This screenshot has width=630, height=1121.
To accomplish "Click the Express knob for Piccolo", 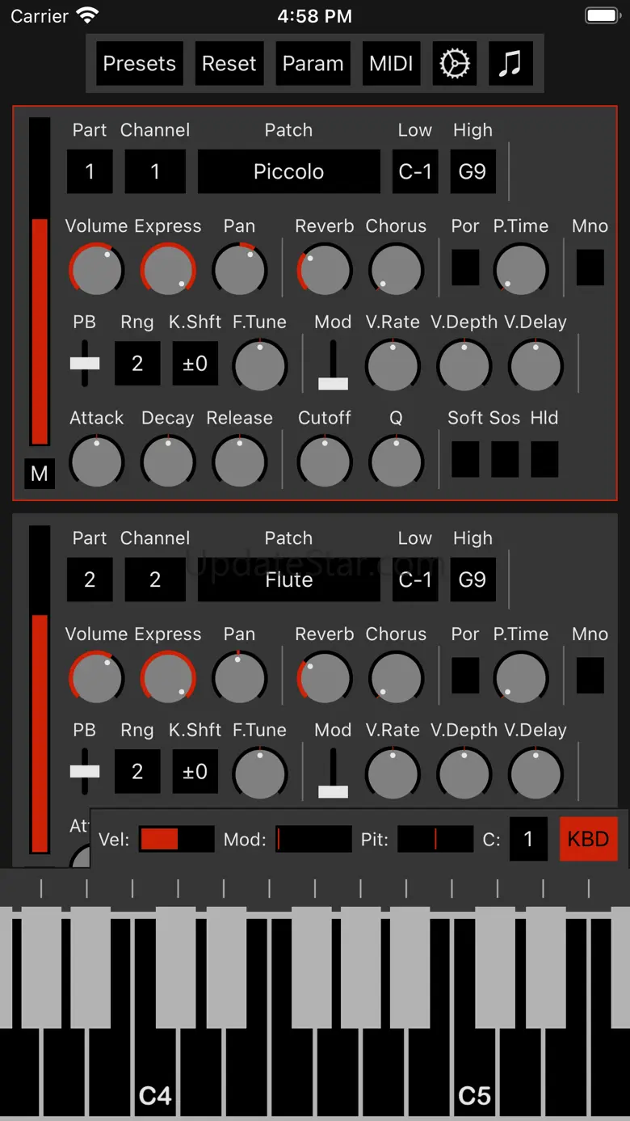I will coord(168,269).
